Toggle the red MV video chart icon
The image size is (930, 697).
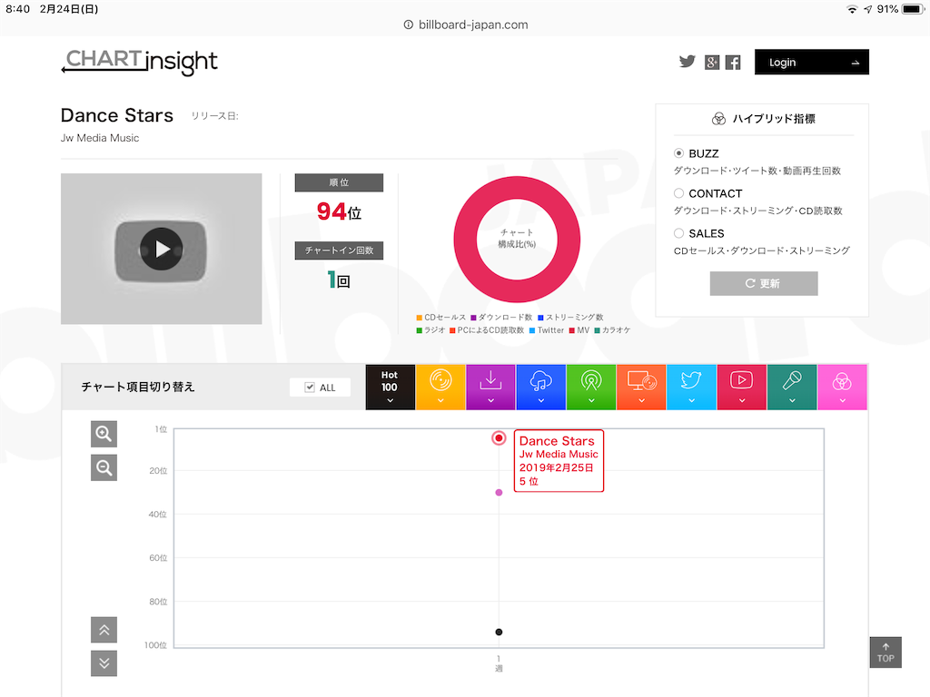(x=742, y=387)
